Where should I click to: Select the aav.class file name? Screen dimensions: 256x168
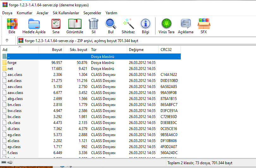coord(15,87)
